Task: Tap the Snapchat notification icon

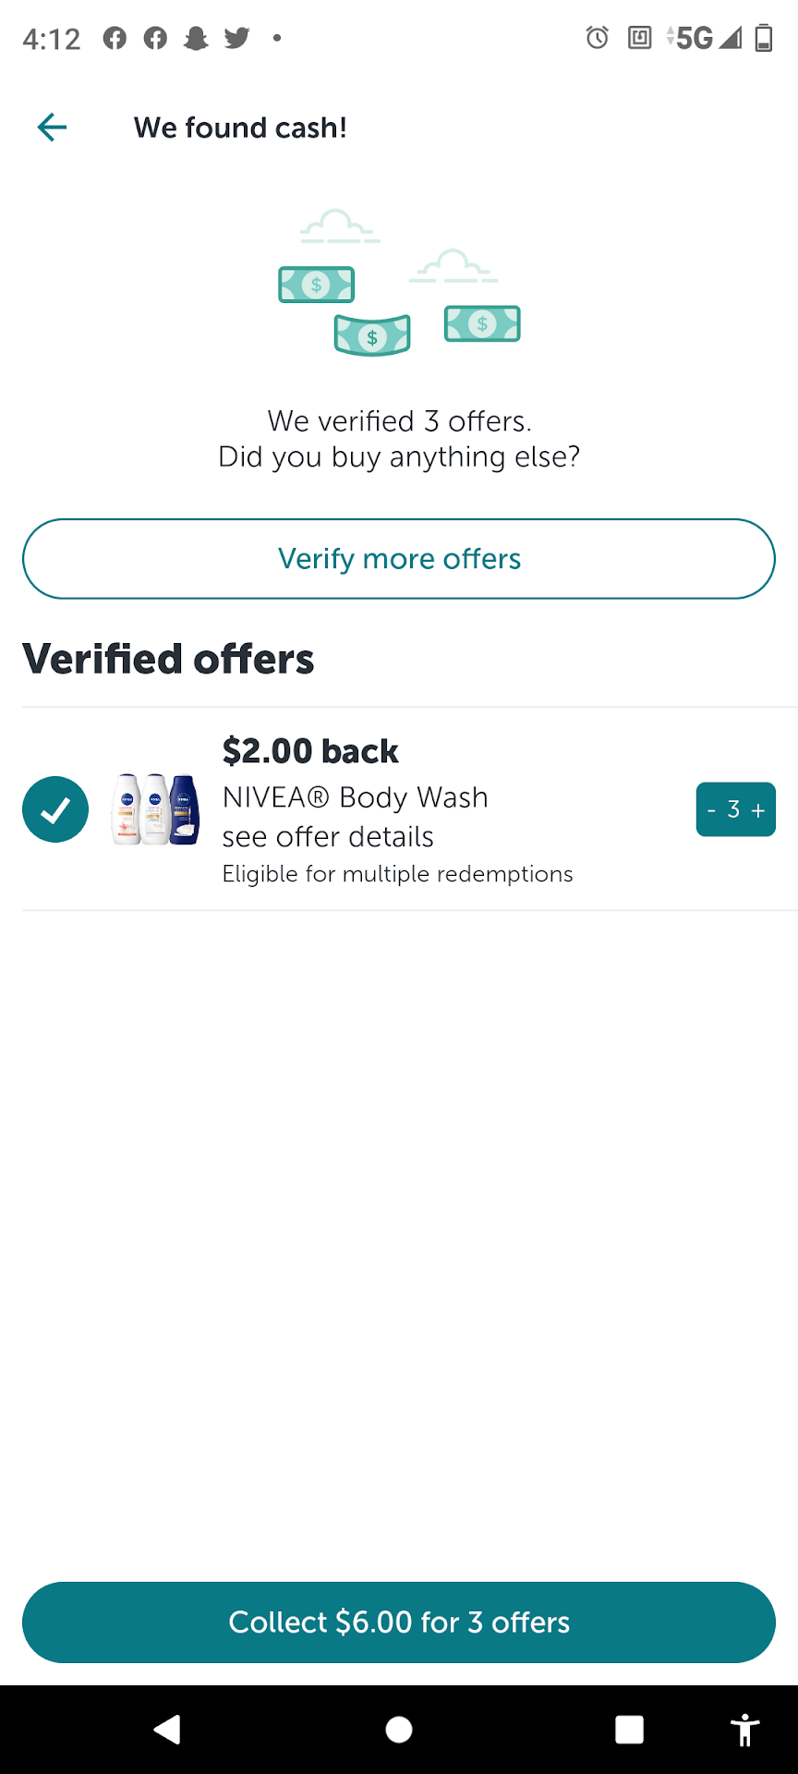Action: pyautogui.click(x=196, y=38)
